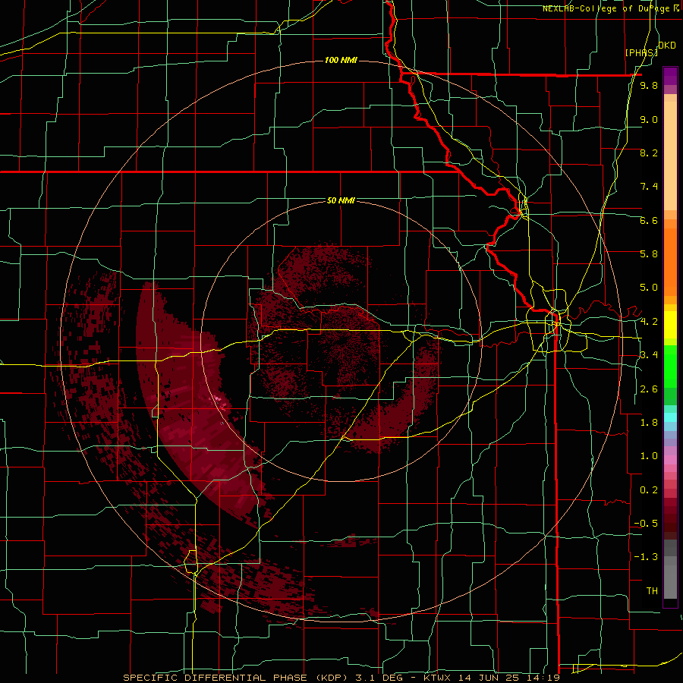683x683 pixels.
Task: Click the 7.4 scale label
Action: [649, 187]
